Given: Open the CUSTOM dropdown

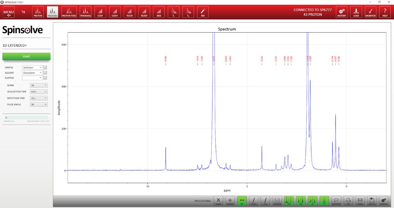Looking at the screenshot, I should point(33,78).
